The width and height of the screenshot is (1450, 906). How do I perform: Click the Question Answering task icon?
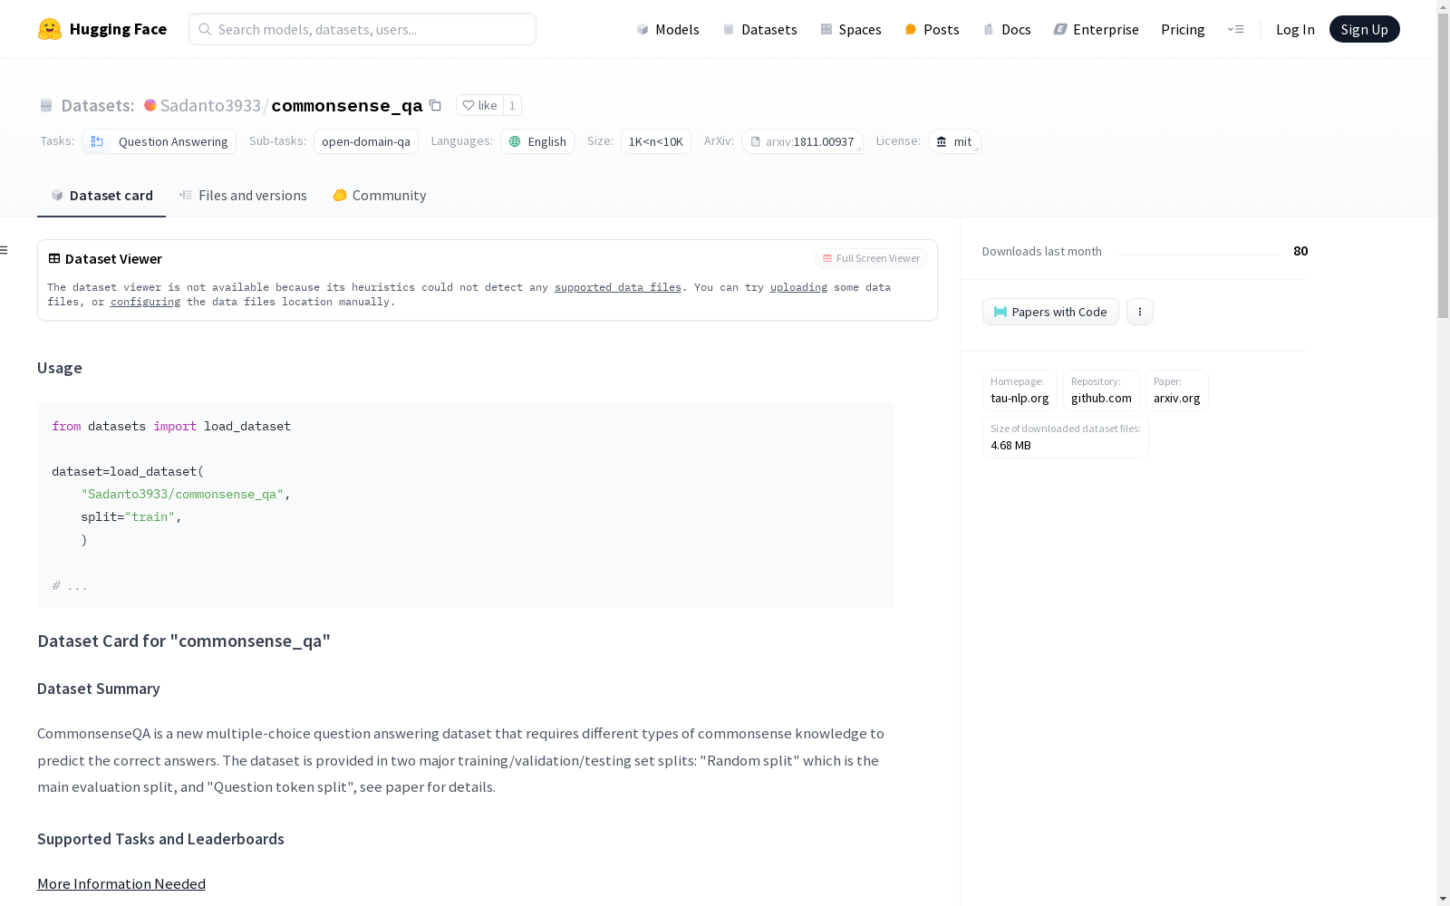pyautogui.click(x=97, y=141)
